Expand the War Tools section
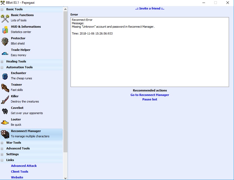 point(2,143)
